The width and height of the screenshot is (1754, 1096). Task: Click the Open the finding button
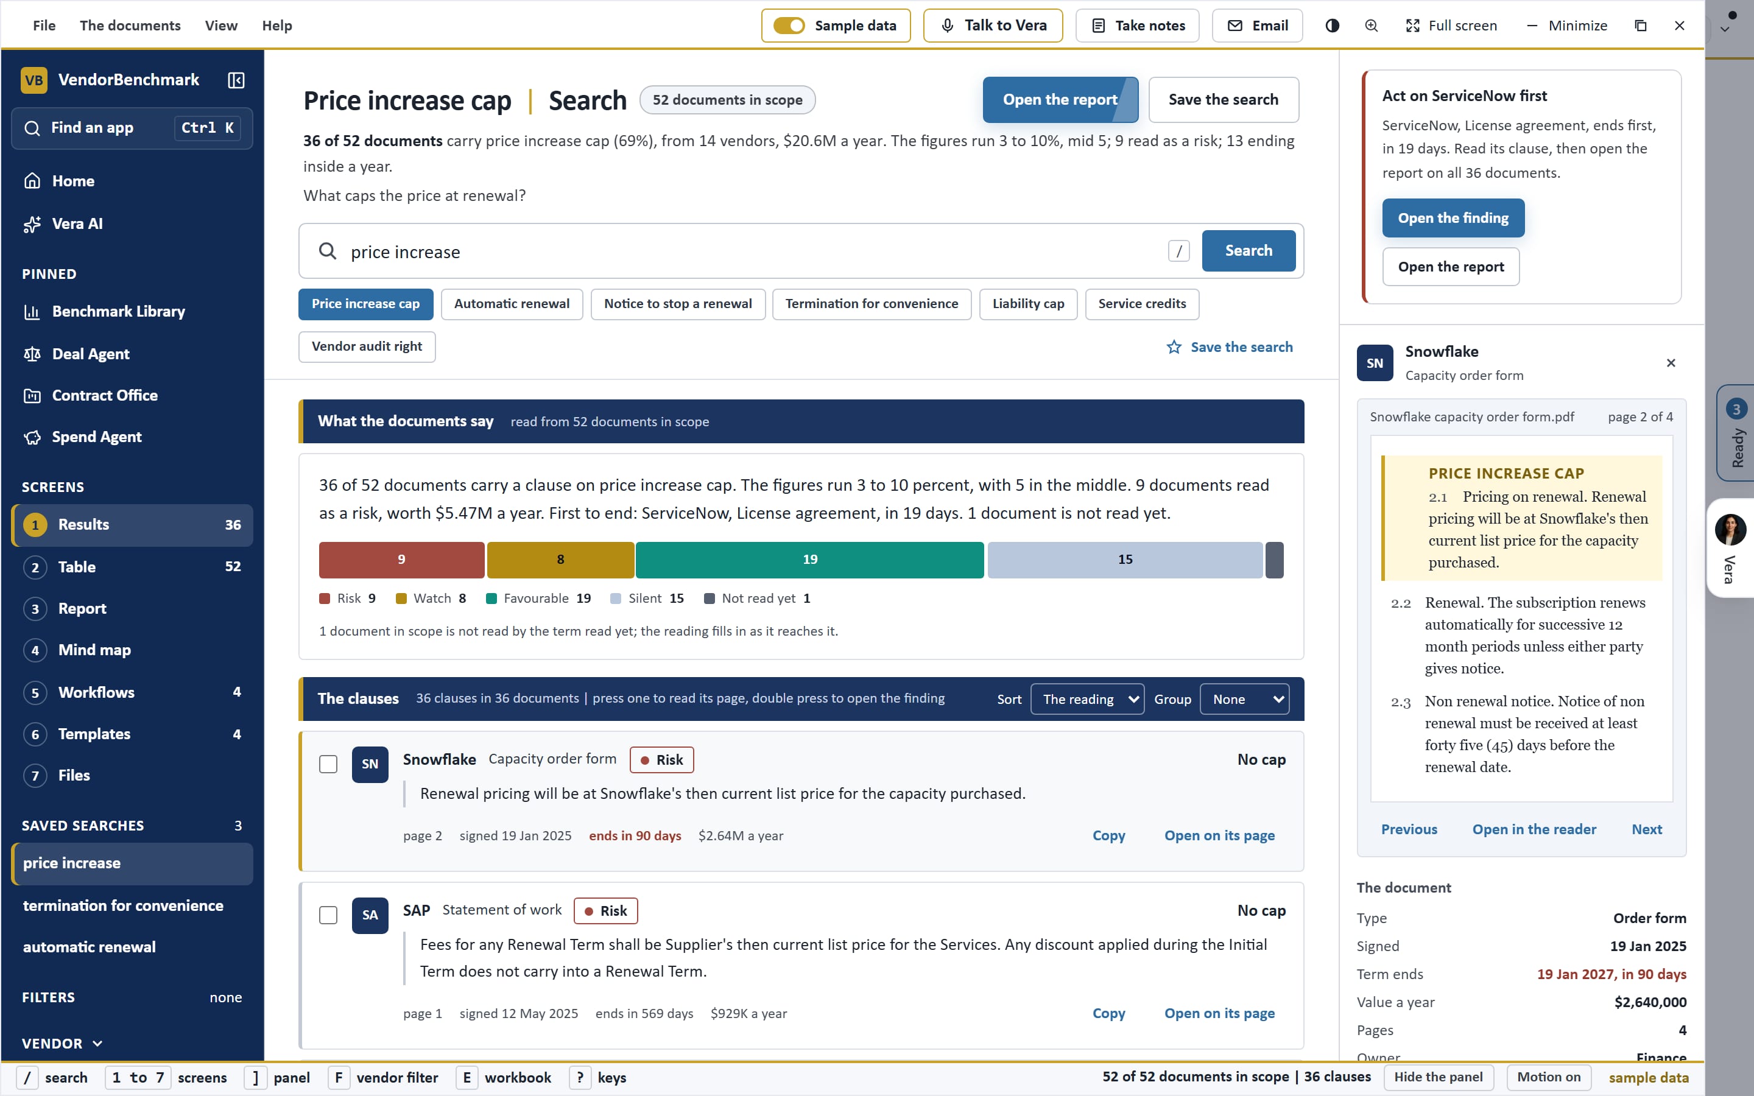tap(1453, 218)
